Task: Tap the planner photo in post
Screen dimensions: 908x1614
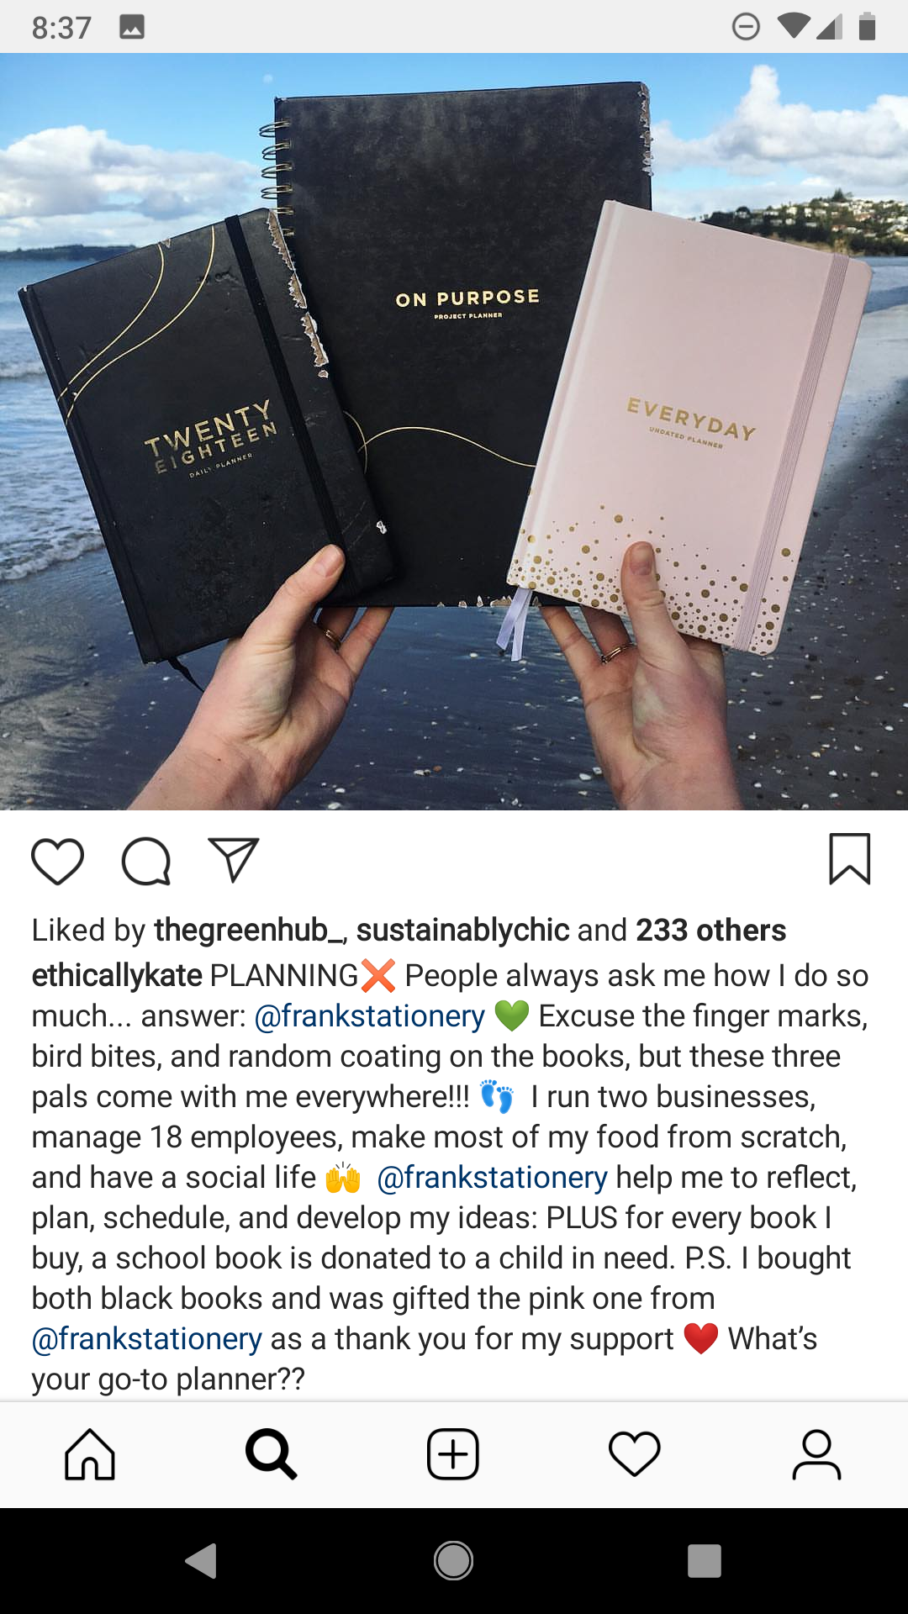Action: [x=454, y=431]
